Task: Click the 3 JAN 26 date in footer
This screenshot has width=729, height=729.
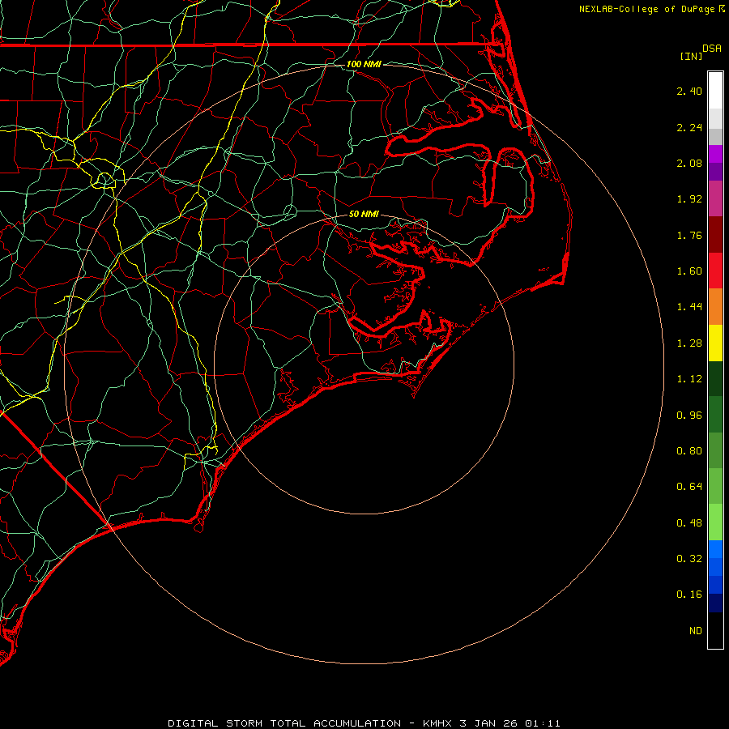Action: (488, 723)
